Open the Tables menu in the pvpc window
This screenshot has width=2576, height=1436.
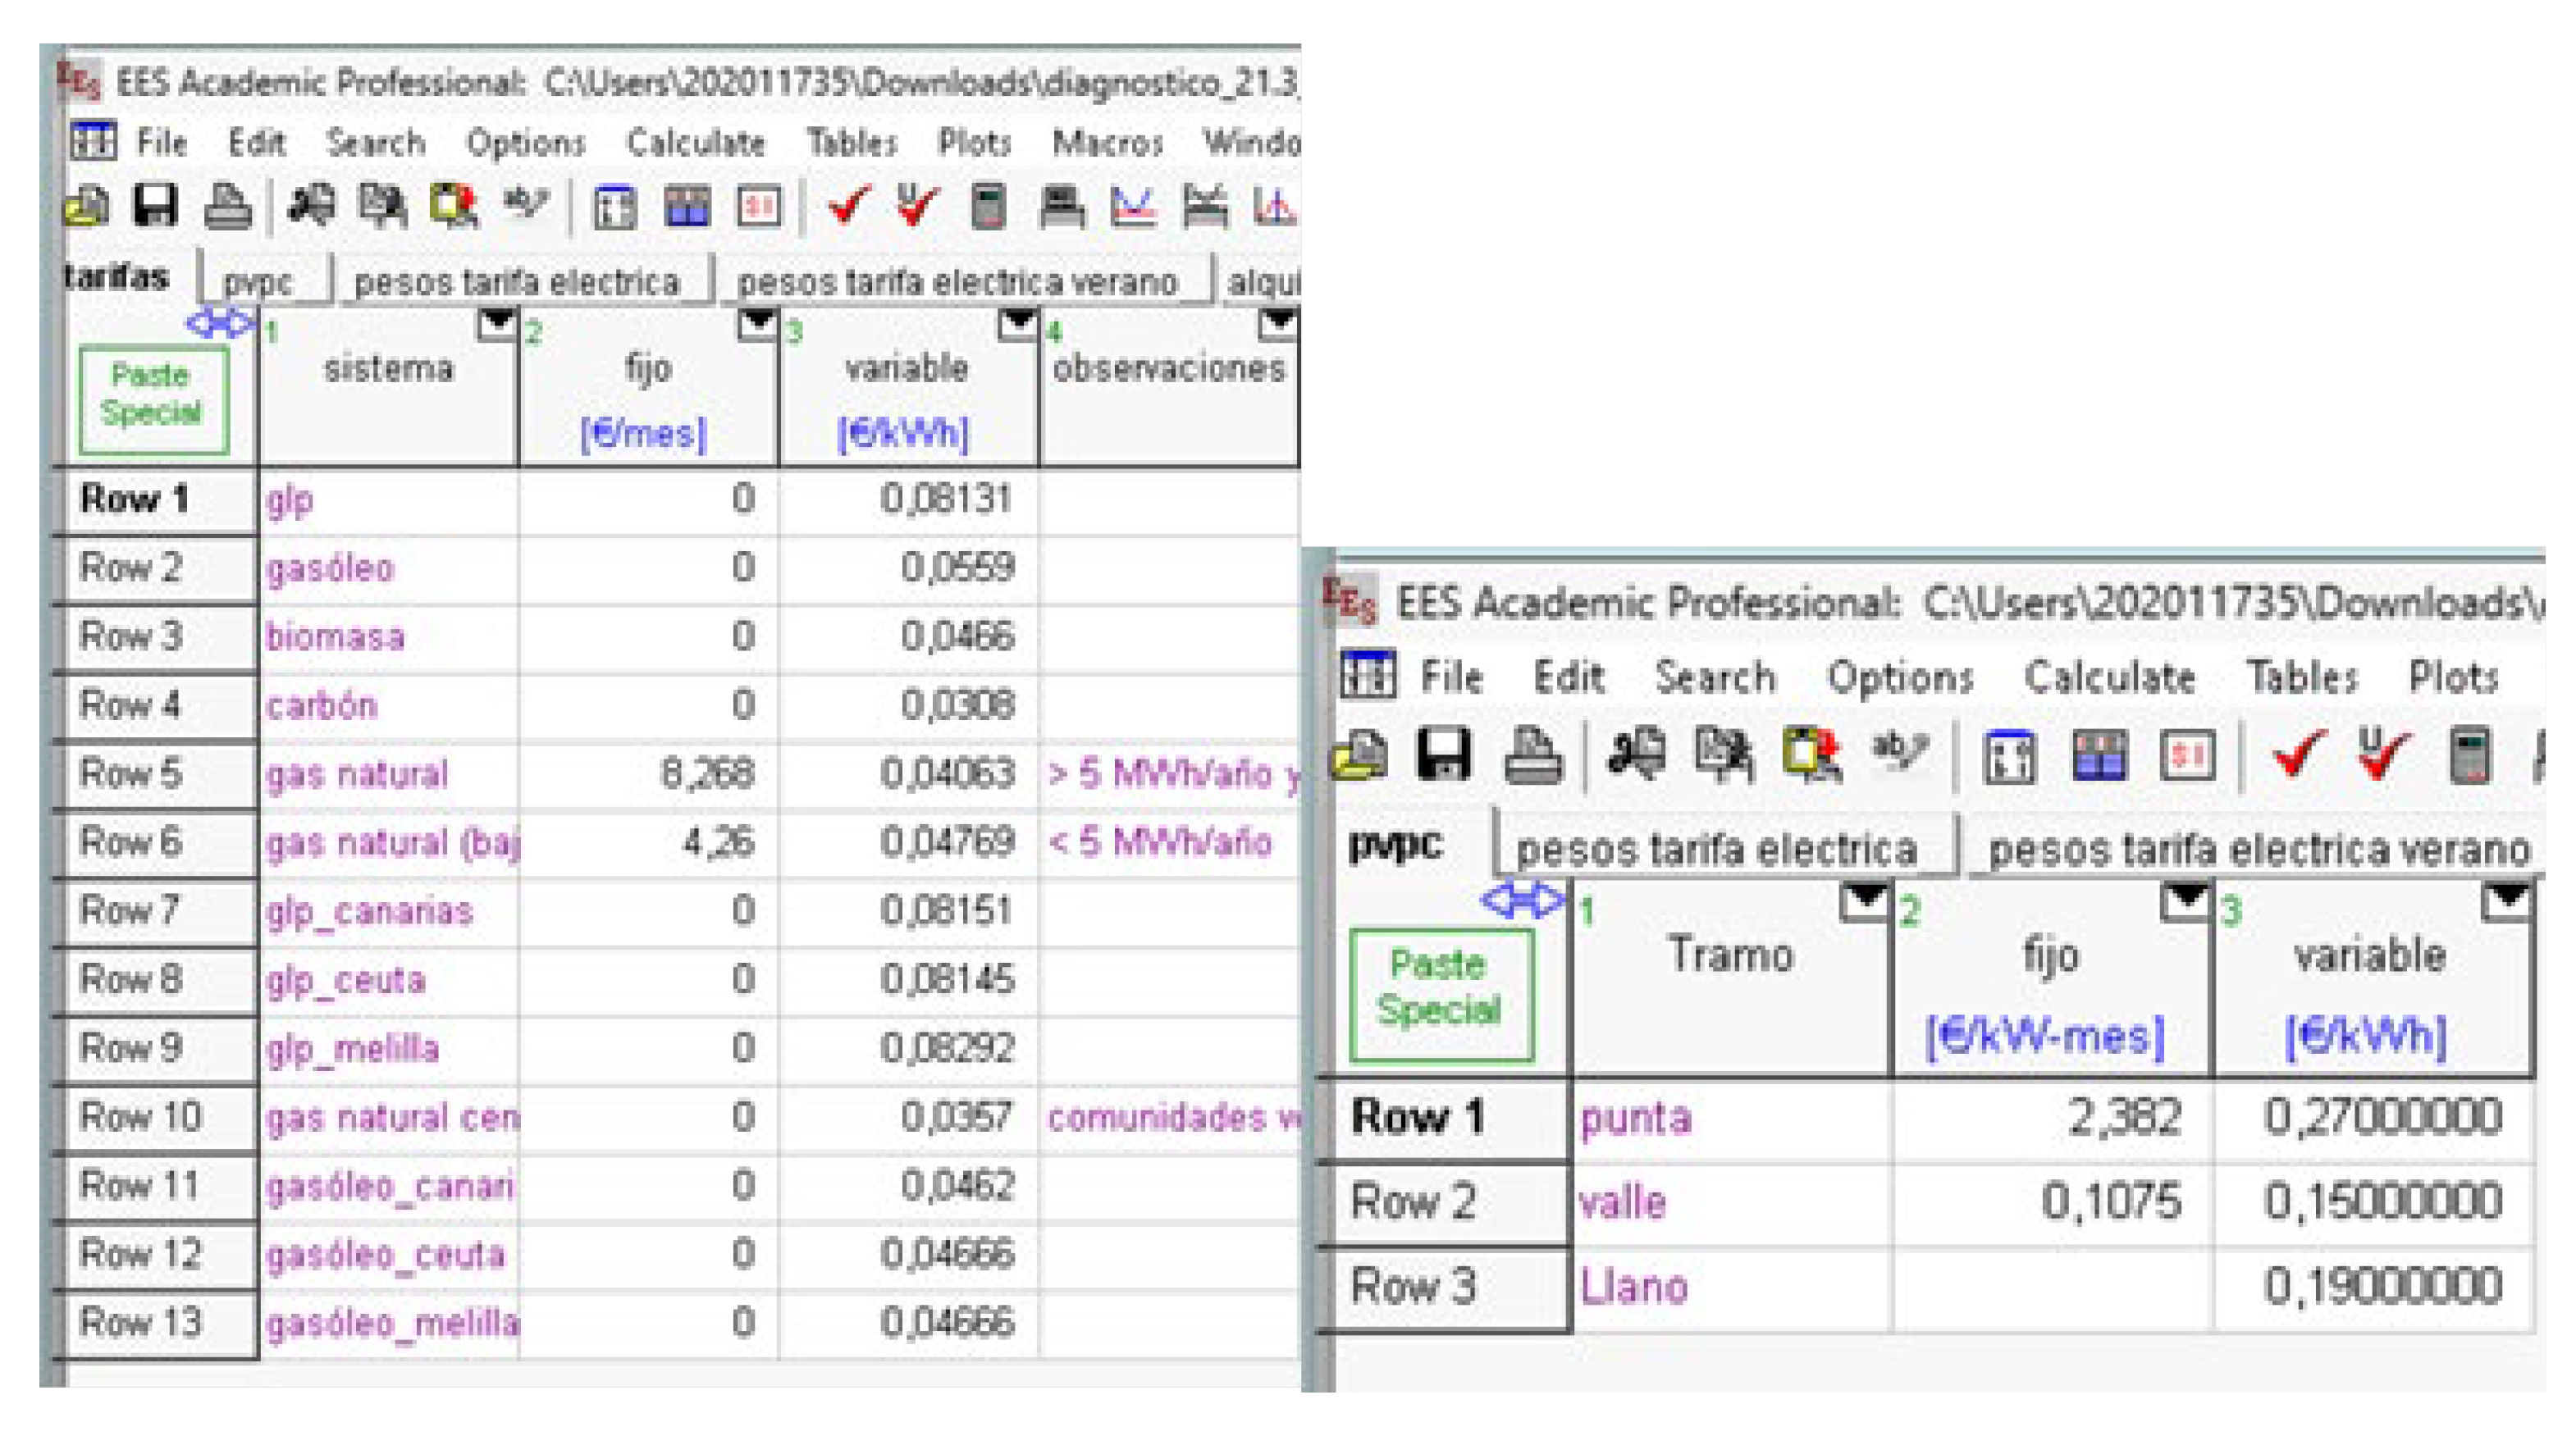2302,678
